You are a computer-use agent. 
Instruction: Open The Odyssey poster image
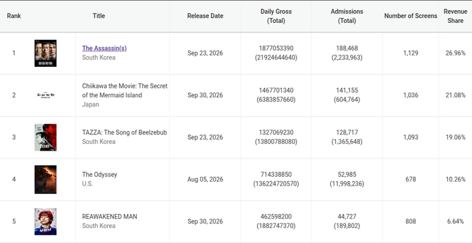(x=45, y=180)
